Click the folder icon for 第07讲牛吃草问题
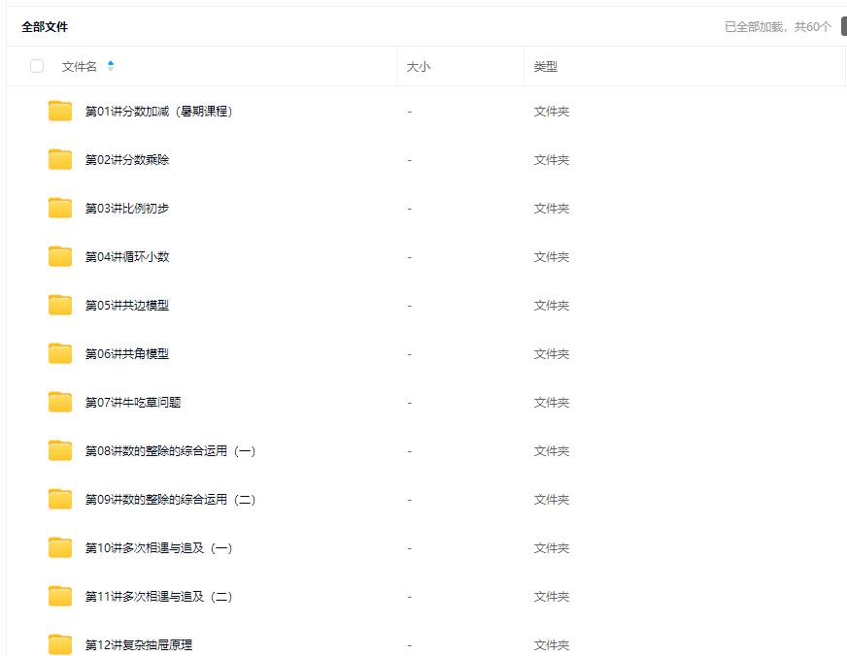Viewport: 847px width, 656px height. (60, 403)
